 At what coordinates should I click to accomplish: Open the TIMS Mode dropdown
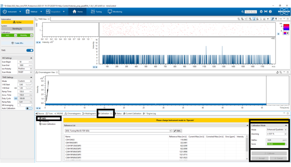(25, 81)
